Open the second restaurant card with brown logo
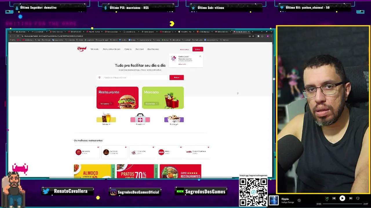The height and width of the screenshot is (208, 371). pyautogui.click(x=114, y=152)
